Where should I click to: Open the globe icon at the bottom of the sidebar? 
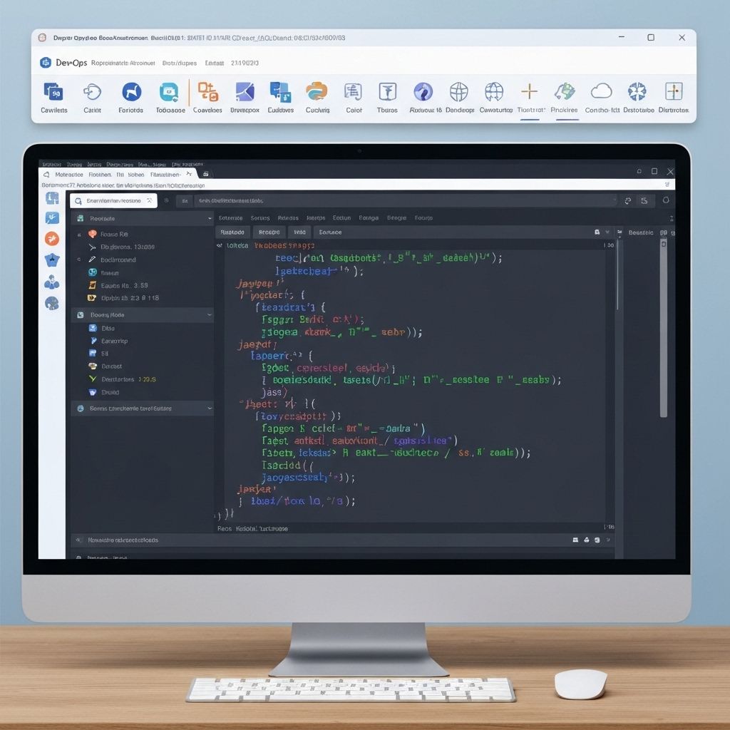tap(52, 303)
